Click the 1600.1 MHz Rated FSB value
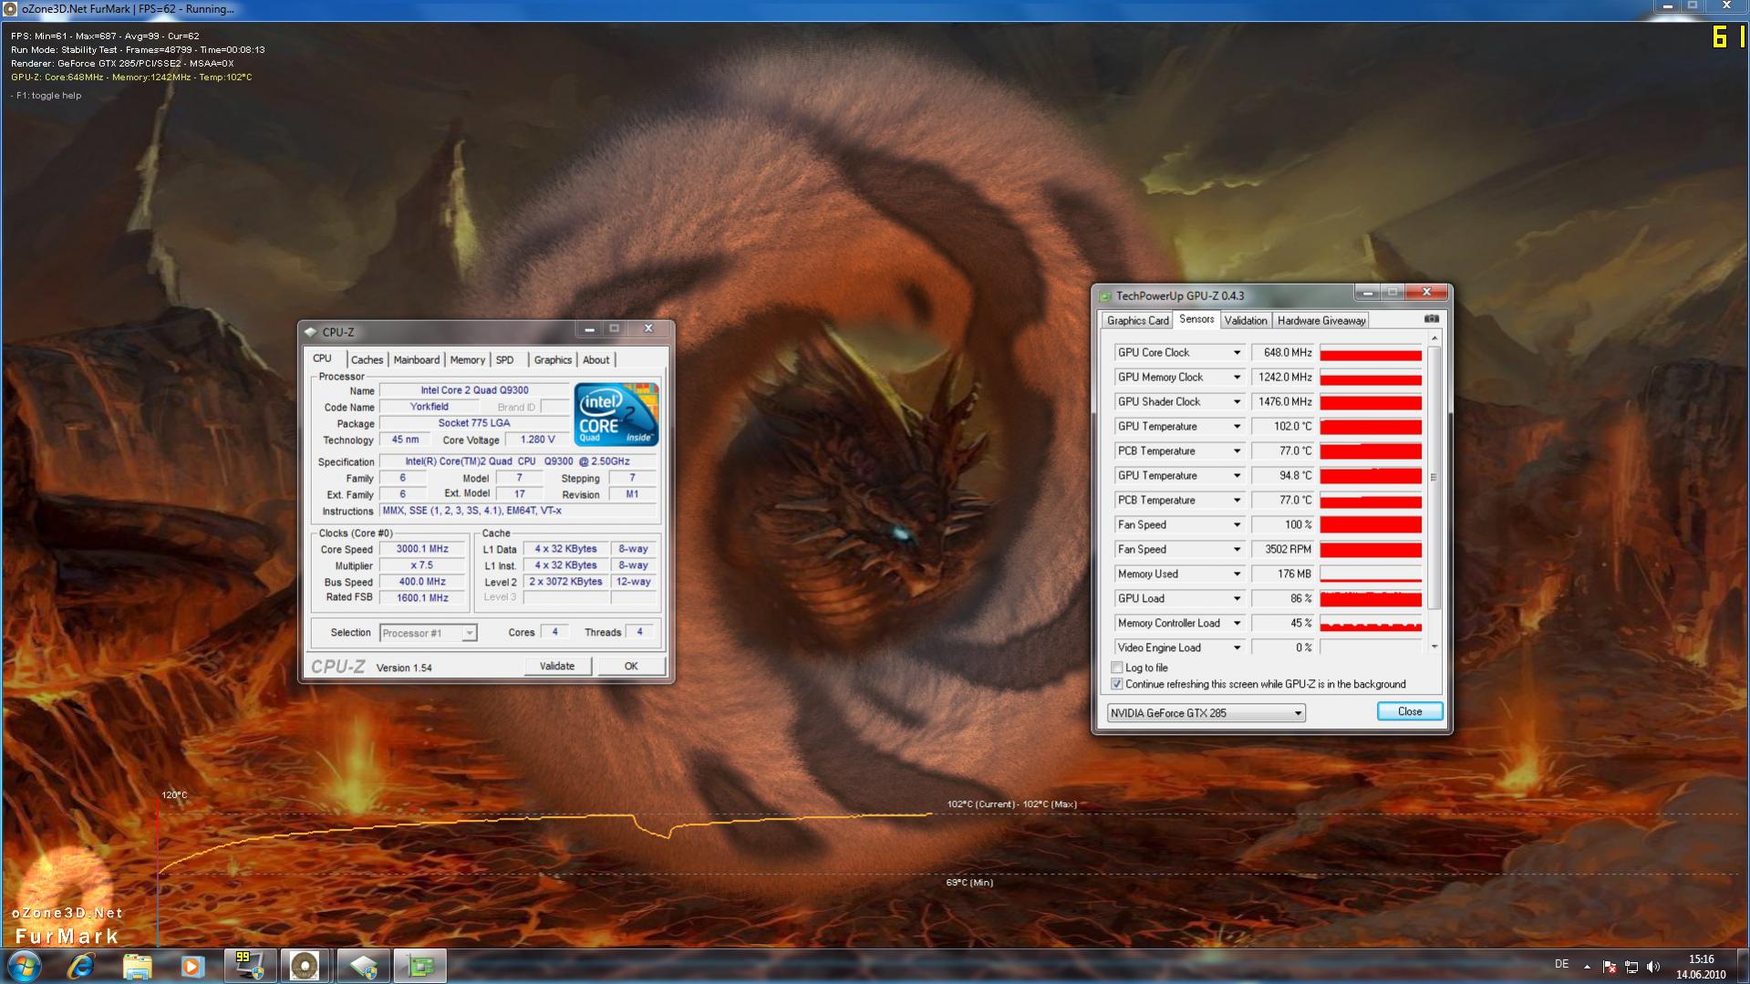 422,598
